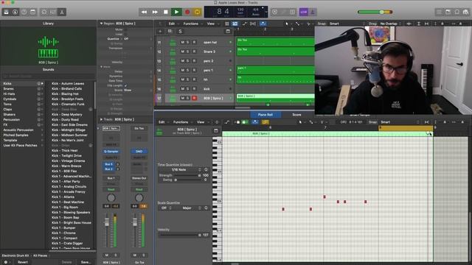Open the Library button in control bar
472x265 pixels.
6,12
